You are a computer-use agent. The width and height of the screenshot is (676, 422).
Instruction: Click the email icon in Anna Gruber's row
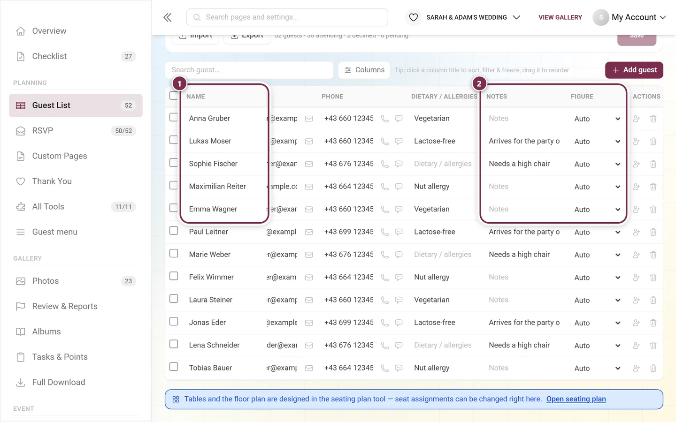pos(309,119)
